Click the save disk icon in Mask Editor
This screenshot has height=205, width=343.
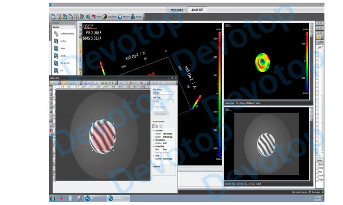click(x=56, y=83)
